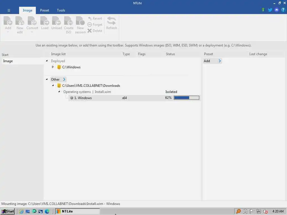287x215 pixels.
Task: Open the Discord link icon
Action: point(277,10)
